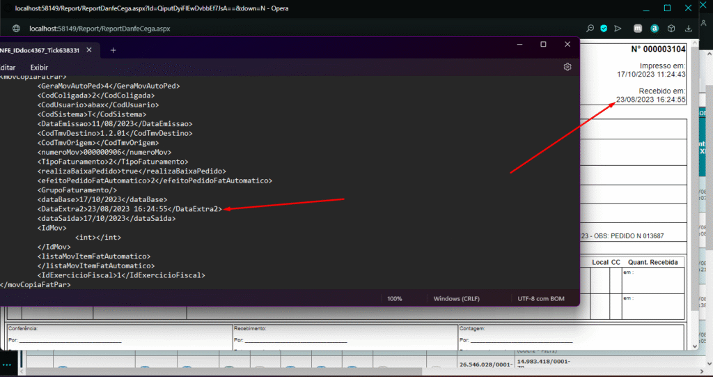The image size is (713, 377).
Task: Click the padlock site info icon
Action: [14, 29]
